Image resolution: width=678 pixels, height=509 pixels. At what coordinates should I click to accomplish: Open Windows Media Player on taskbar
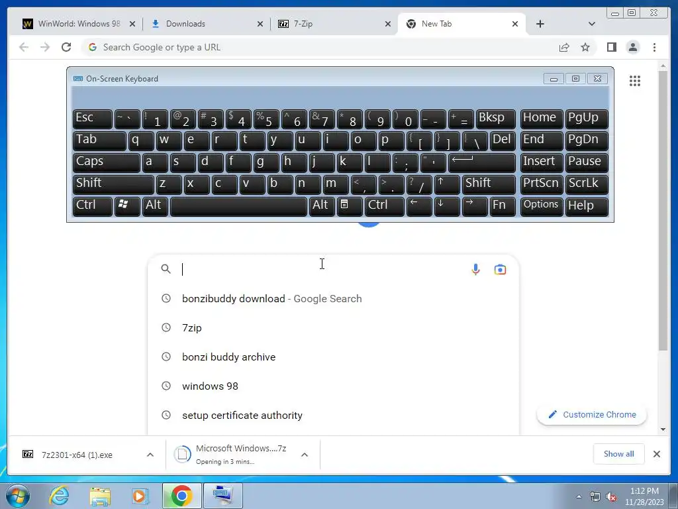140,496
